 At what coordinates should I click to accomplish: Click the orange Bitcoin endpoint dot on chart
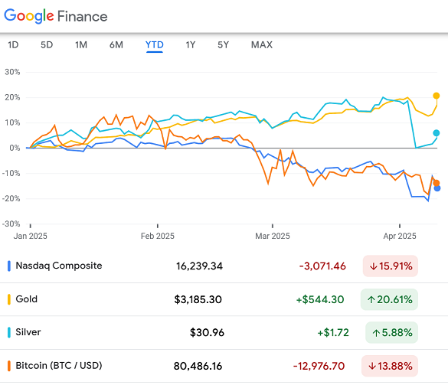click(437, 183)
